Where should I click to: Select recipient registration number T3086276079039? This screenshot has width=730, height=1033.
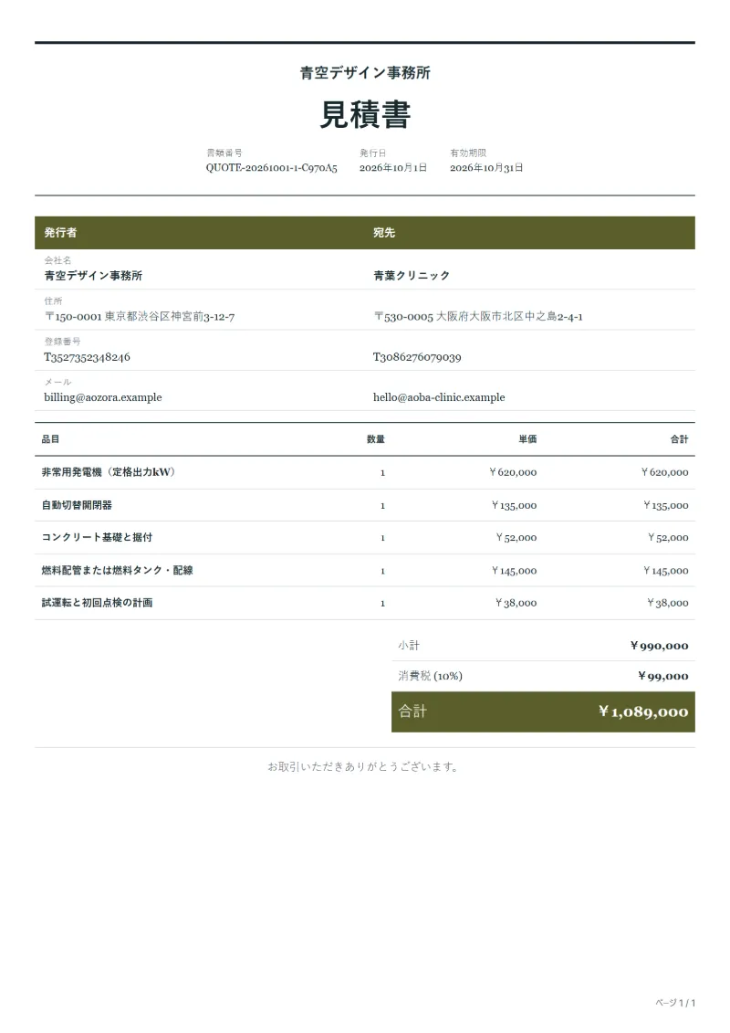tap(417, 357)
